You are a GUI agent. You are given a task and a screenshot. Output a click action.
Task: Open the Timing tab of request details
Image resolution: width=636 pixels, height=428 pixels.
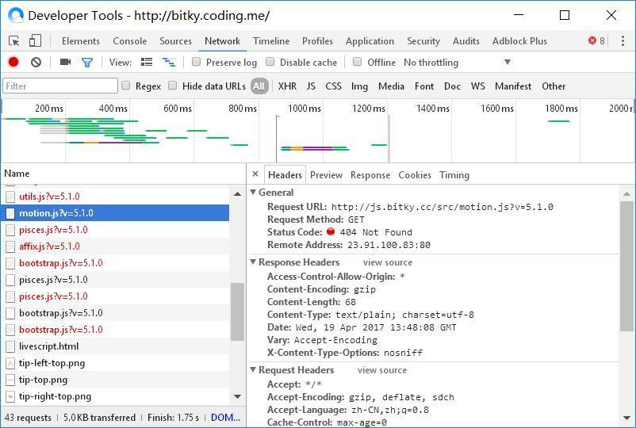[x=454, y=175]
